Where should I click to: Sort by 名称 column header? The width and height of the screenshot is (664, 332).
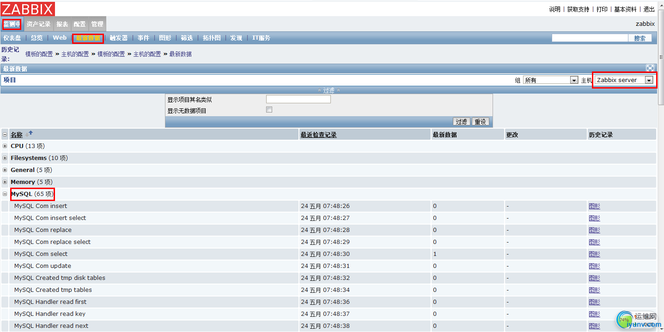[17, 135]
